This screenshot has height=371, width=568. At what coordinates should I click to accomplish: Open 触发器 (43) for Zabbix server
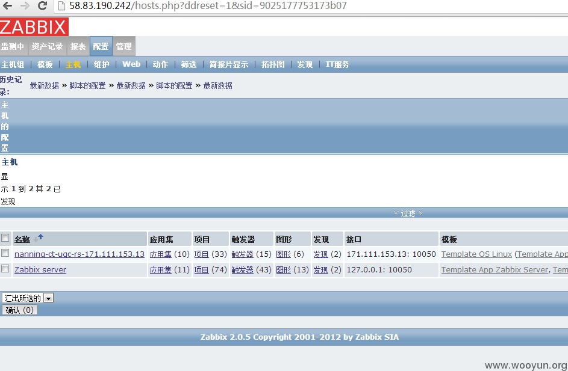pos(243,270)
